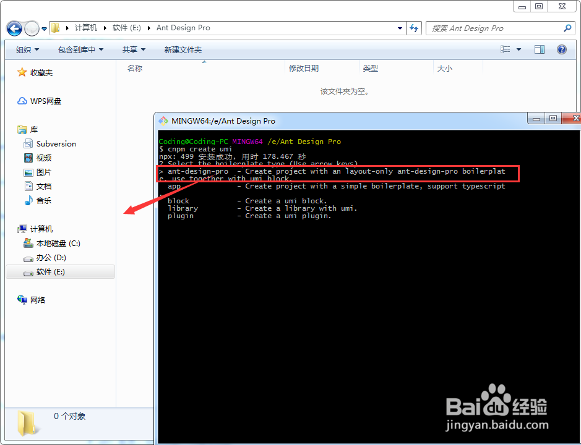Click the 软件 (E:) drive icon
This screenshot has height=445, width=581.
tap(28, 273)
